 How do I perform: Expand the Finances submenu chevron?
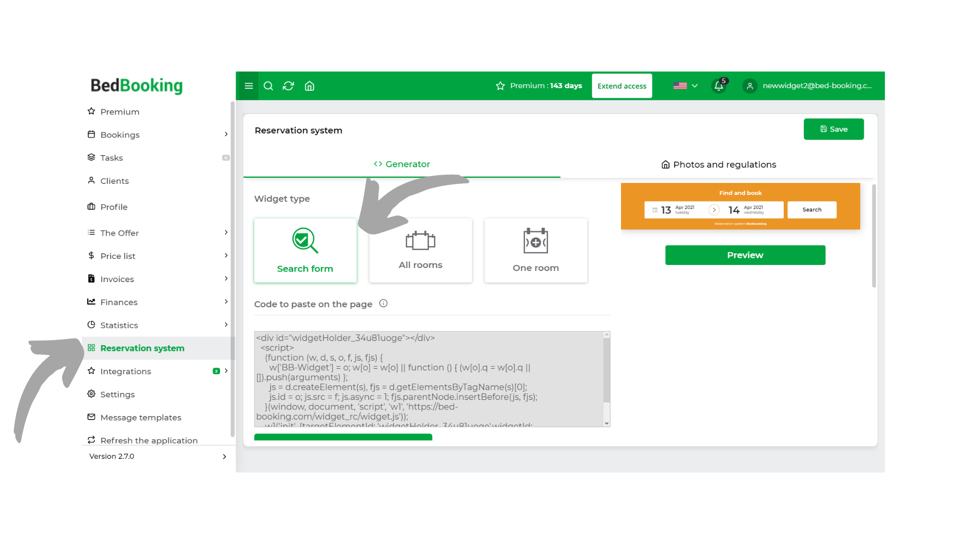coord(226,302)
